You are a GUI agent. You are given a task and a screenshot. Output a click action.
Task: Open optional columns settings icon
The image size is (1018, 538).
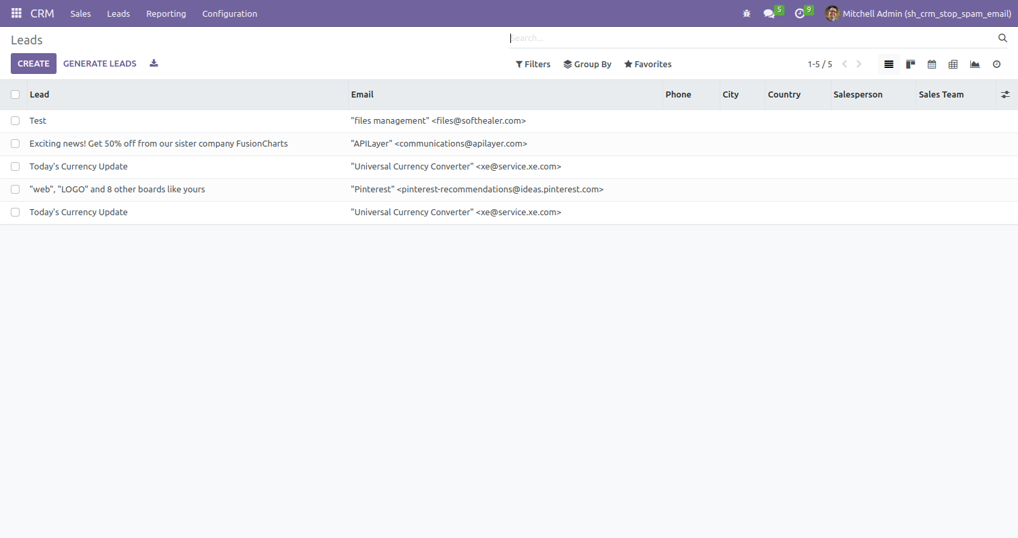(1005, 95)
